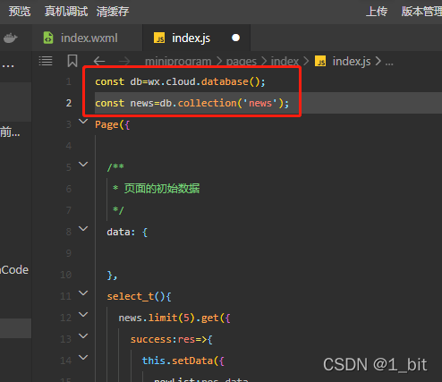Go back with the left arrow
The image size is (442, 382).
click(99, 61)
